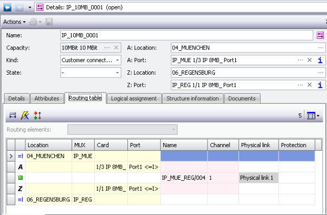Clear the Z: Port field
The width and height of the screenshot is (327, 215).
point(310,85)
